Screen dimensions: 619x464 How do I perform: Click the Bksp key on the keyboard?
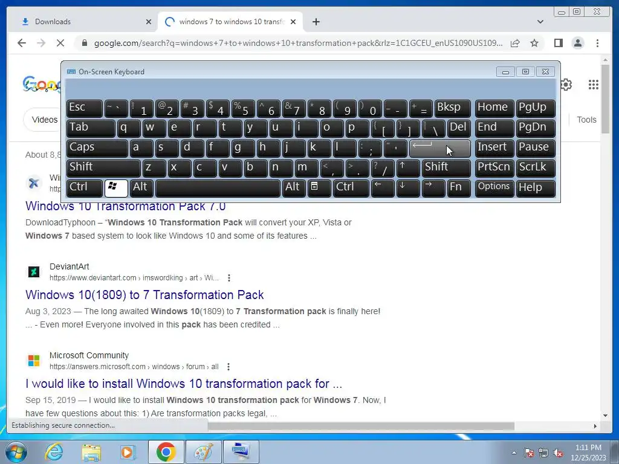(x=452, y=108)
